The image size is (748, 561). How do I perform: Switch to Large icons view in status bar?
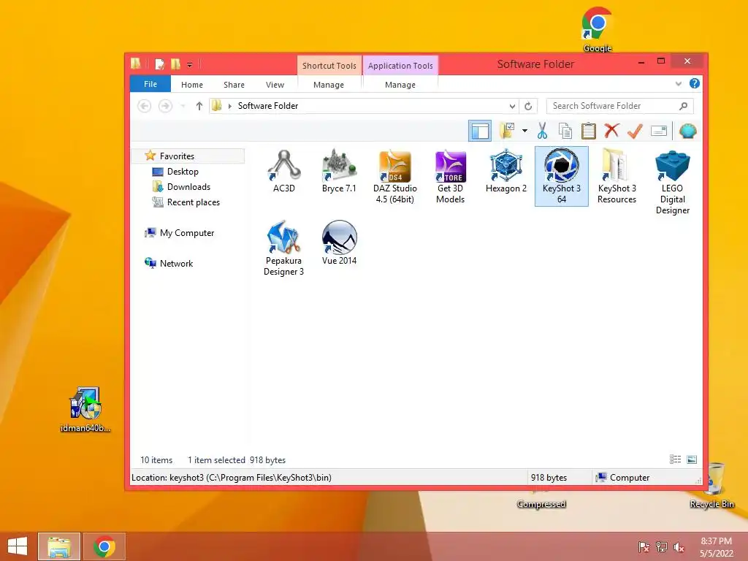pos(692,459)
